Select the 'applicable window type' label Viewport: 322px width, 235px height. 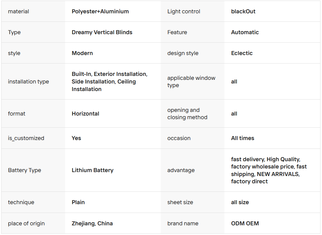click(191, 82)
